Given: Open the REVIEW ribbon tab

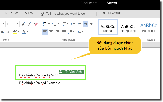Looking at the screenshot, I should pyautogui.click(x=12, y=13).
